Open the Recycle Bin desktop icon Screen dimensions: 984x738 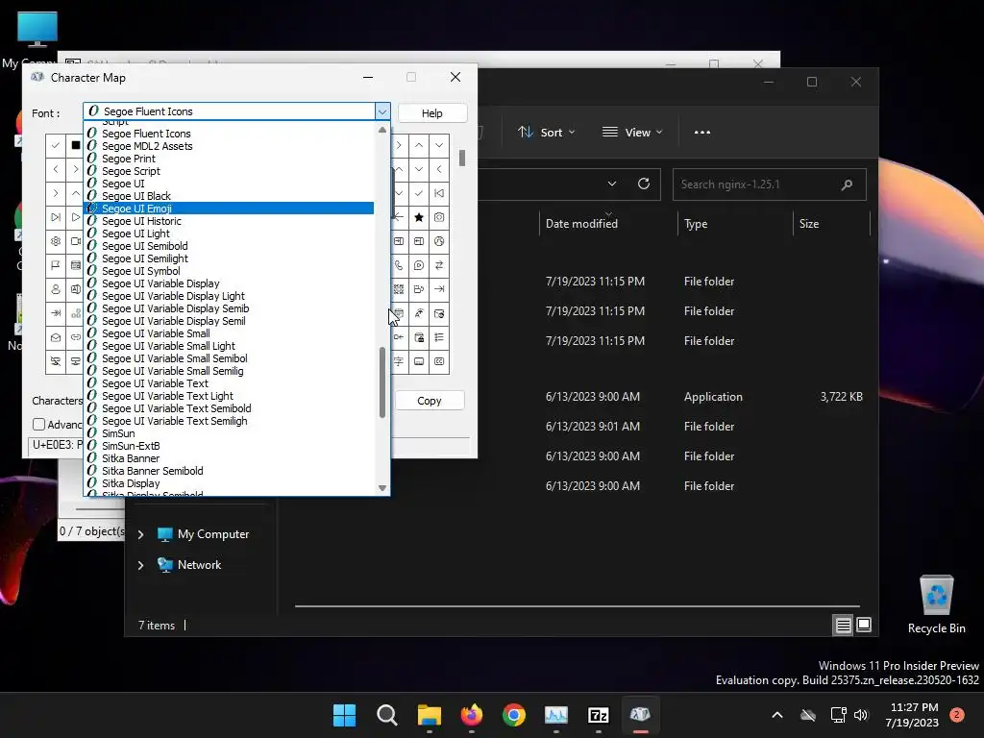point(936,603)
